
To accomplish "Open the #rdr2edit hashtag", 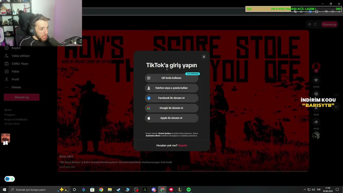I will click(166, 162).
